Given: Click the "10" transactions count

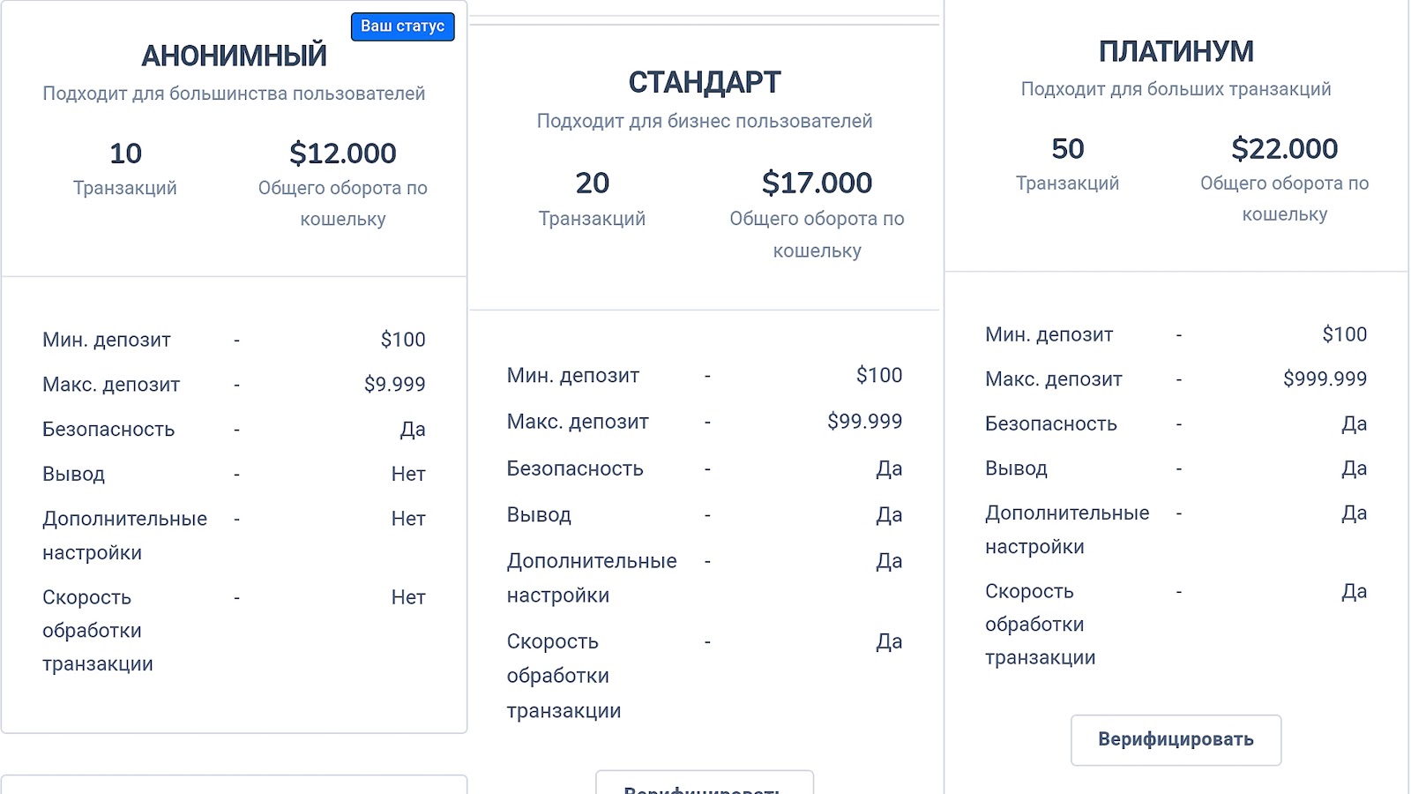Looking at the screenshot, I should [x=125, y=154].
